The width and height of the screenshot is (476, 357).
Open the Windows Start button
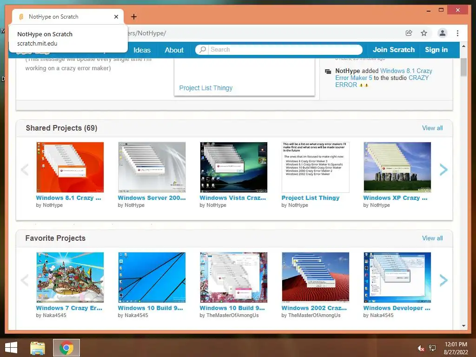[x=11, y=348]
